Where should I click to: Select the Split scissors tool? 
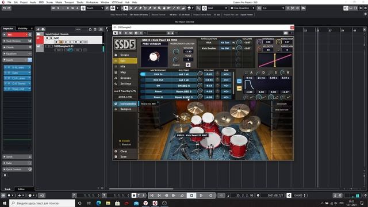145,8
